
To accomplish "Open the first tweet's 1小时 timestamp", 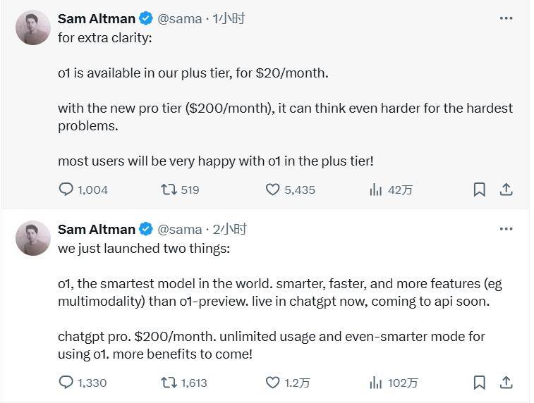I will [229, 18].
